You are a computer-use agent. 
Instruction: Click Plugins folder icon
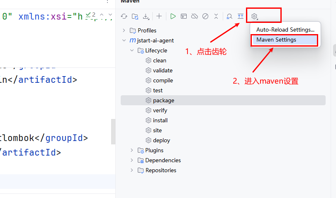pos(141,151)
